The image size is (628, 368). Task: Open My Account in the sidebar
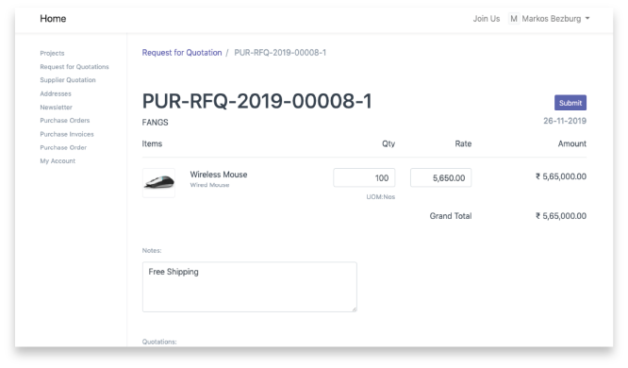coord(58,160)
